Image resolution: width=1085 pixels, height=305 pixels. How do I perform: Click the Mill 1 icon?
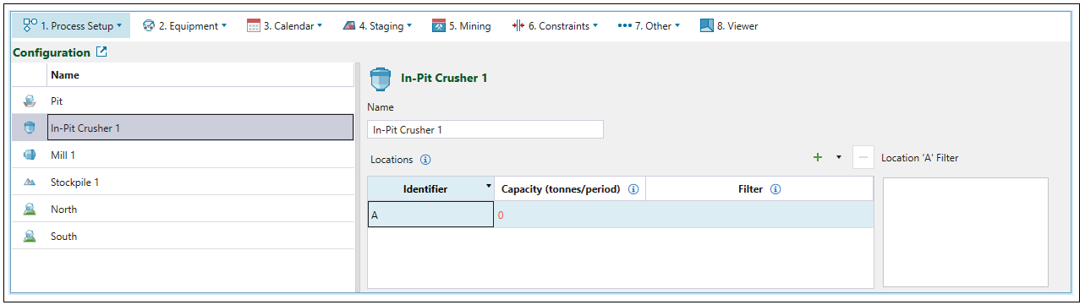pyautogui.click(x=30, y=155)
